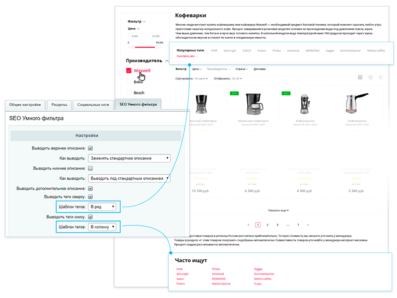This screenshot has width=397, height=298.
Task: Open Maxwell MW-1430 cezve product thumbnail
Action: point(356,103)
